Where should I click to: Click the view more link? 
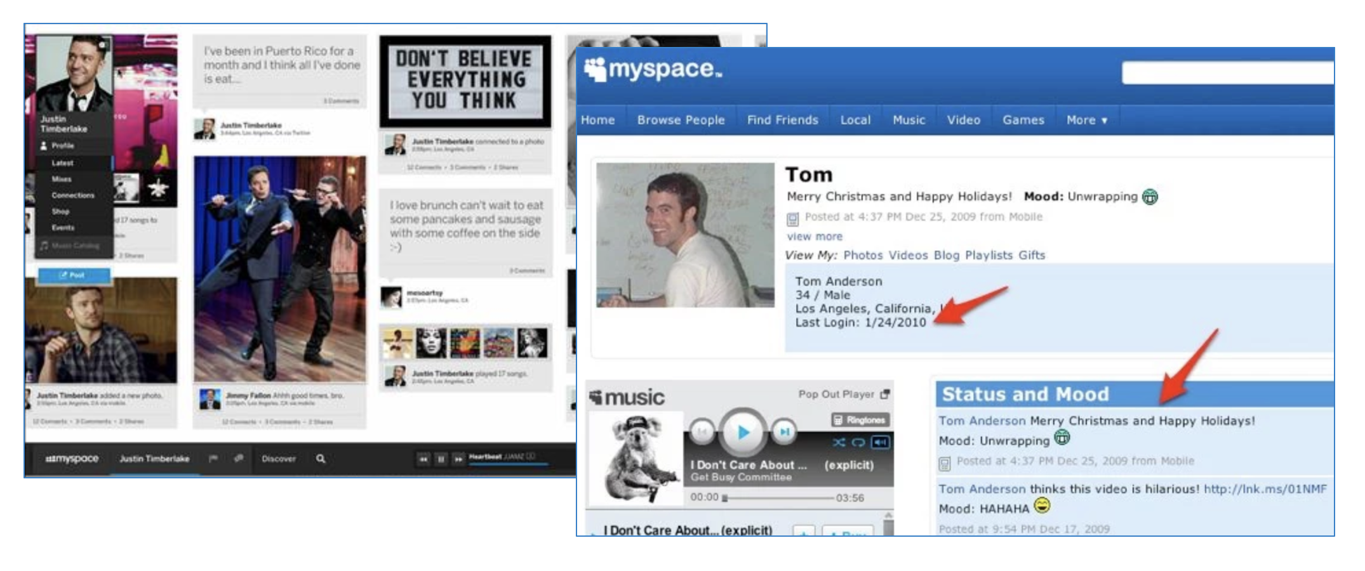point(815,237)
